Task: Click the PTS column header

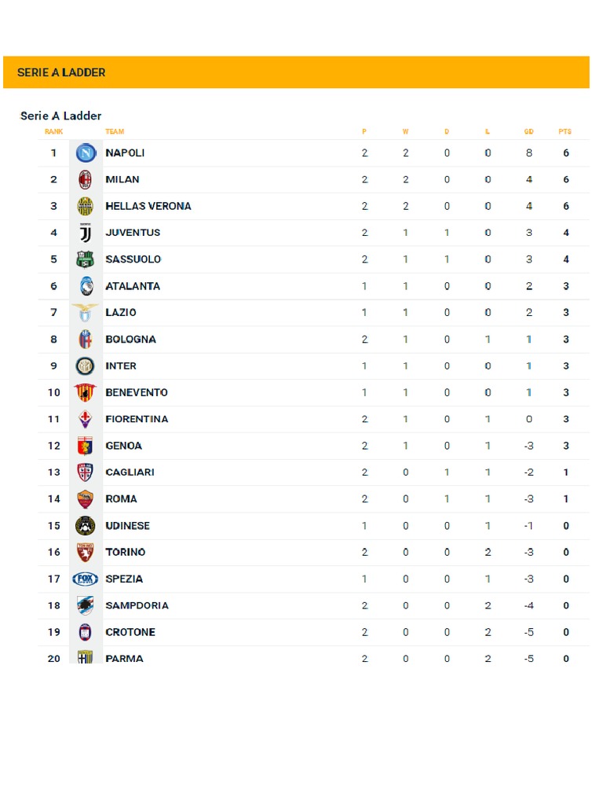Action: point(565,132)
